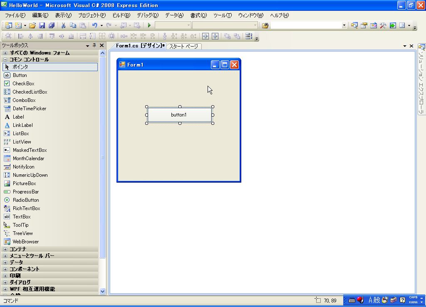Open the ファイル(F) menu
The width and height of the screenshot is (426, 307).
[15, 15]
